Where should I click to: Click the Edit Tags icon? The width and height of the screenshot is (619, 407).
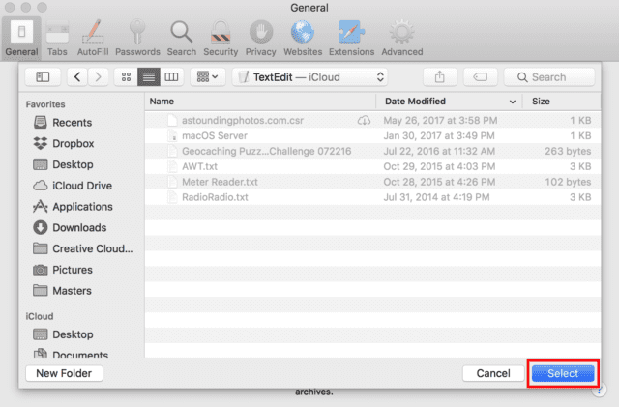pyautogui.click(x=480, y=76)
